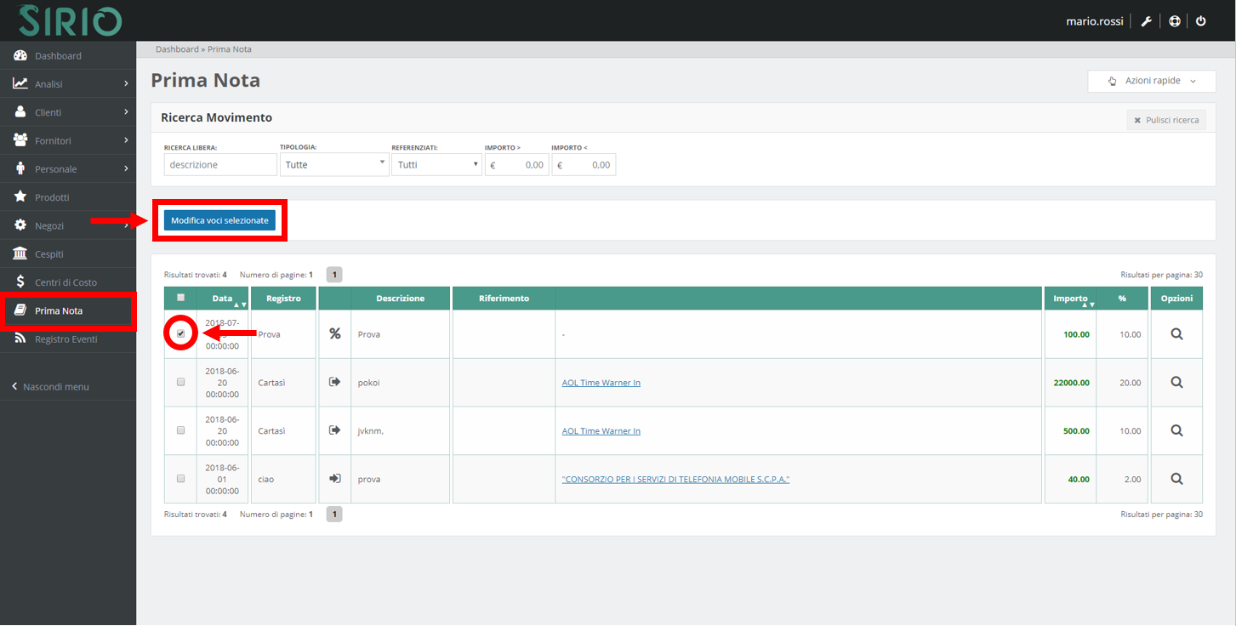Click the wrench settings icon in header

(x=1146, y=21)
